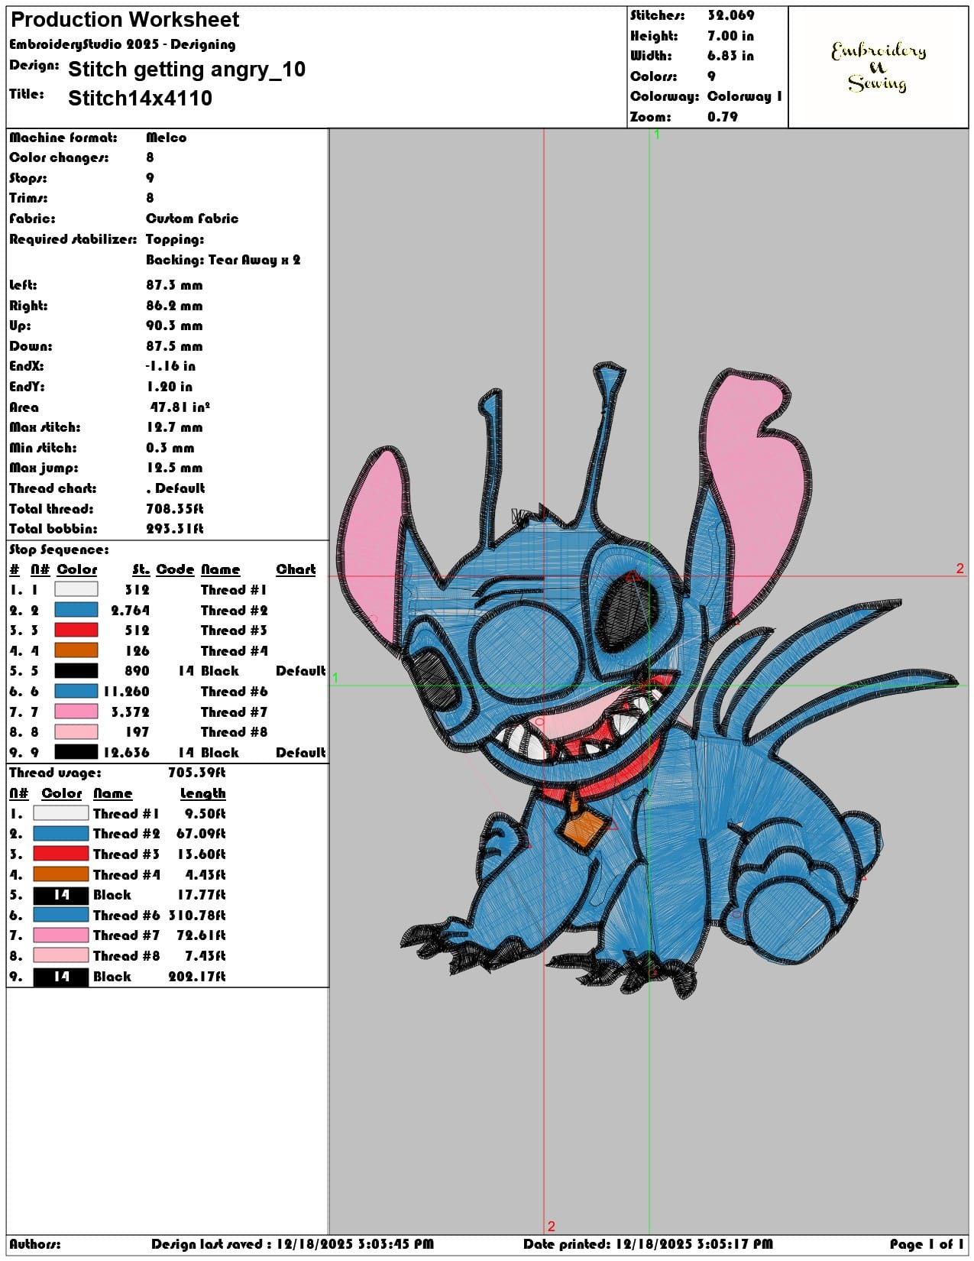Click the Max stitch value 12.7 mm
Viewport: 974px width, 1261px height.
tap(174, 427)
